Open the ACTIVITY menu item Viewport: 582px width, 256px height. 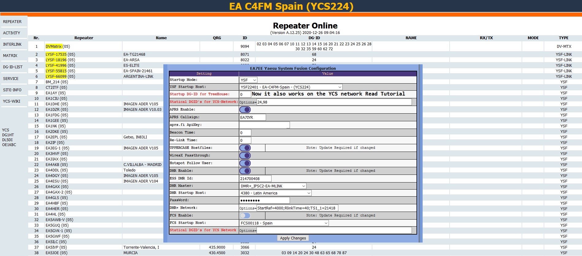[x=12, y=33]
